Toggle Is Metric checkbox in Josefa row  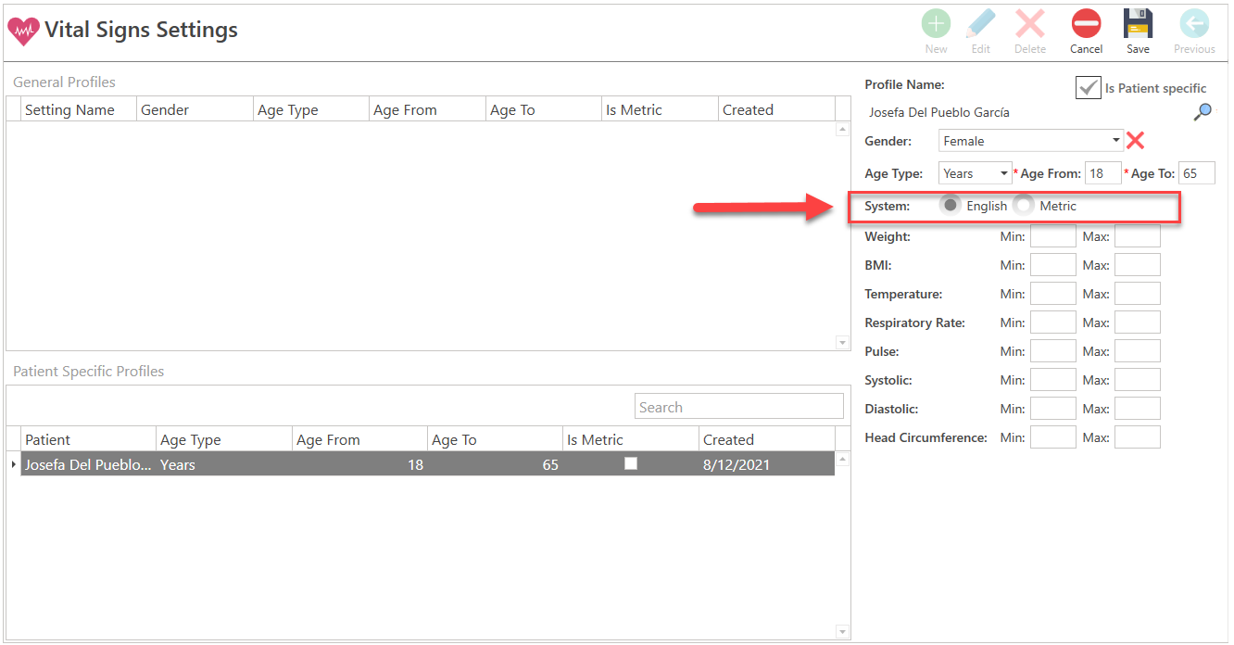631,463
